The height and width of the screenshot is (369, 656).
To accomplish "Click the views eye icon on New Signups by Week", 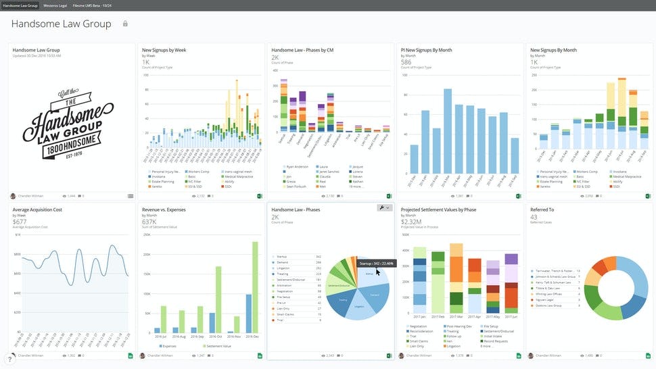I will pyautogui.click(x=194, y=196).
